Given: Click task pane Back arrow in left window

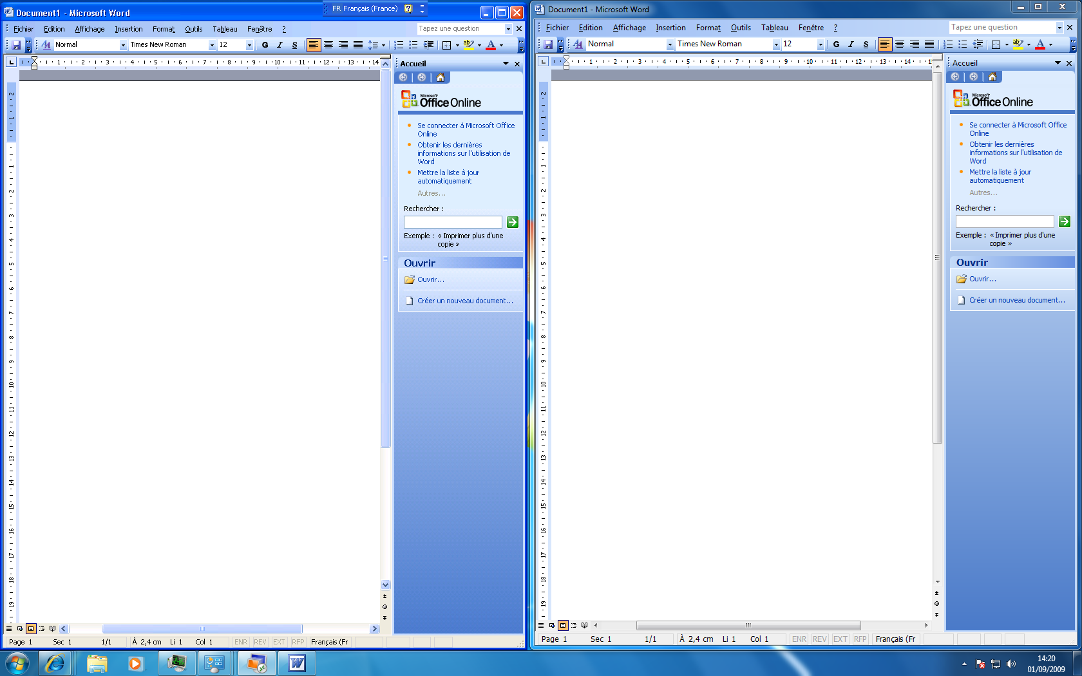Looking at the screenshot, I should [403, 77].
